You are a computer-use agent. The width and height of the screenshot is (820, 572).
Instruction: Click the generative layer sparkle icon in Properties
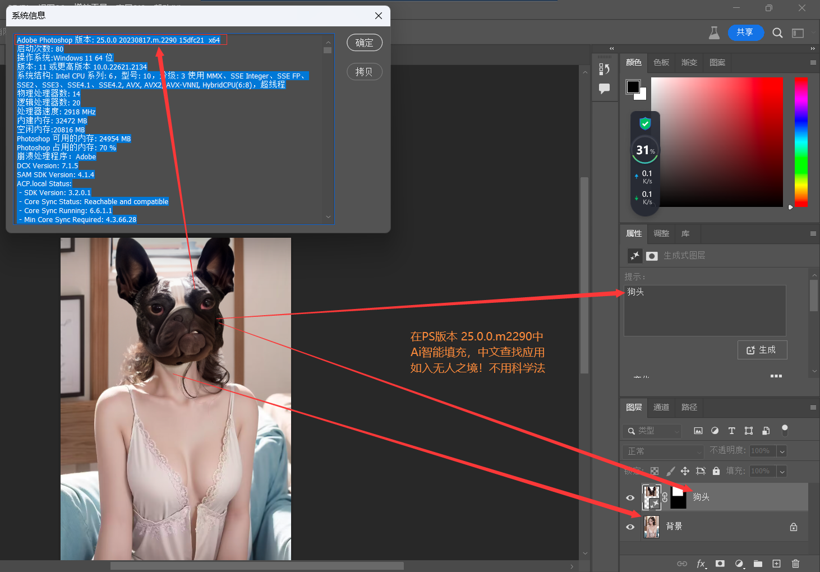(x=635, y=256)
